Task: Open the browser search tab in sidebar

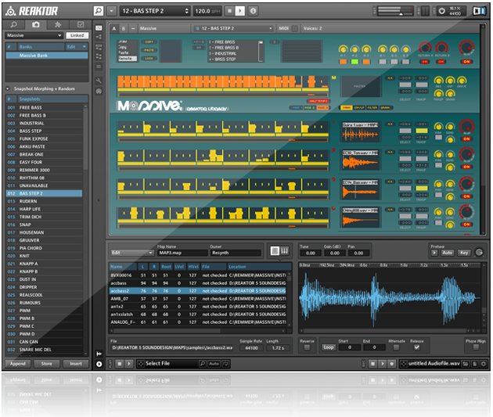Action: pos(14,24)
